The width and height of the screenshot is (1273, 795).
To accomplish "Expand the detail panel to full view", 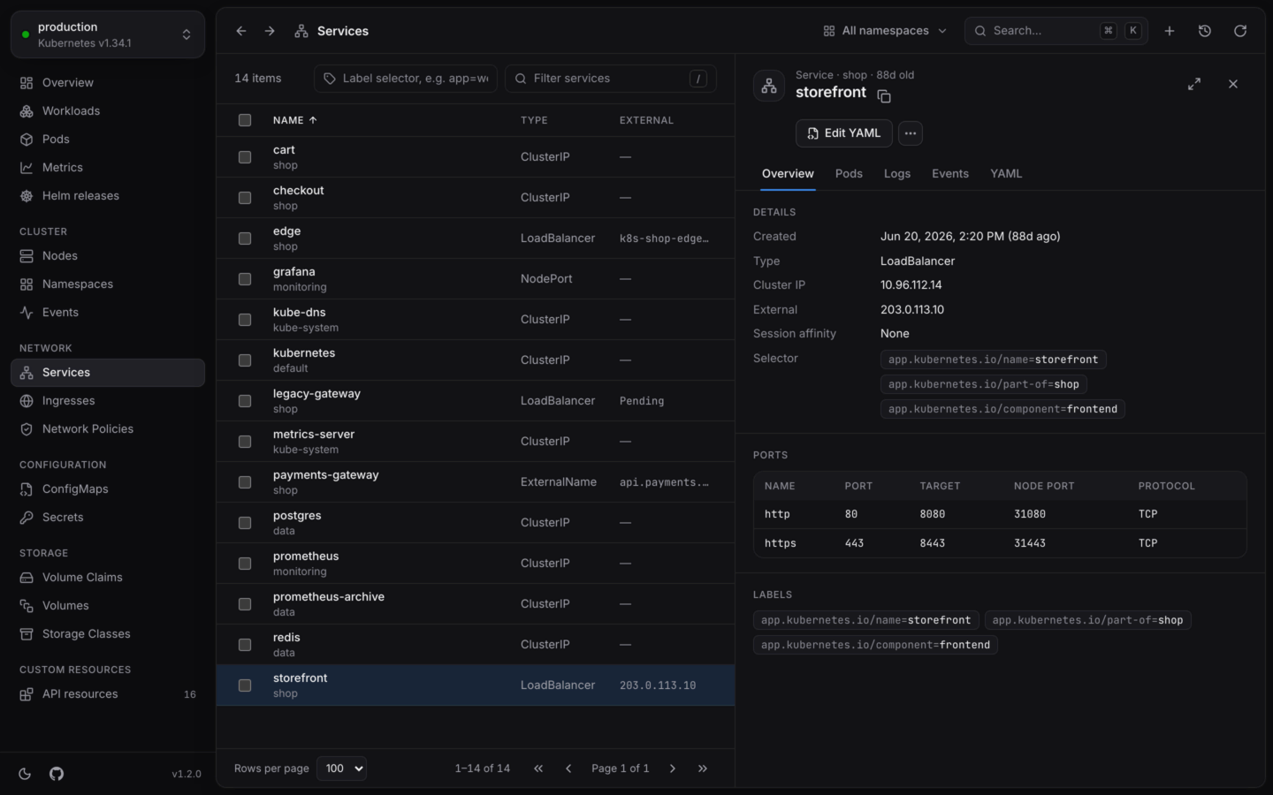I will [x=1194, y=84].
